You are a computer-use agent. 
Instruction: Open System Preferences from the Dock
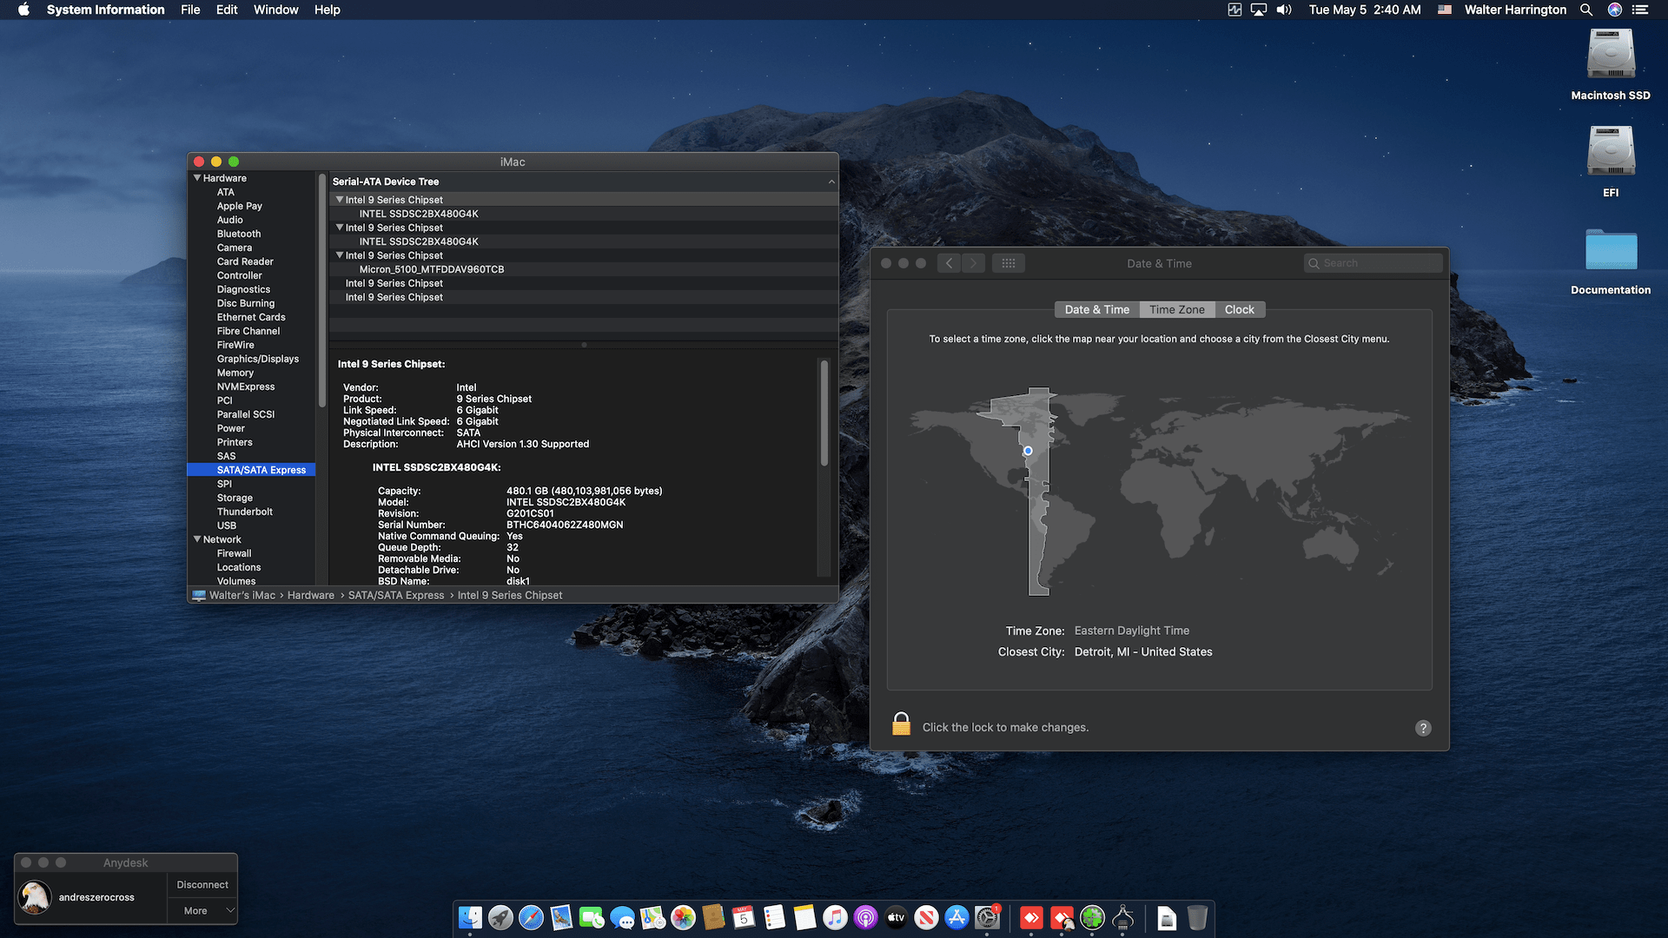[987, 917]
